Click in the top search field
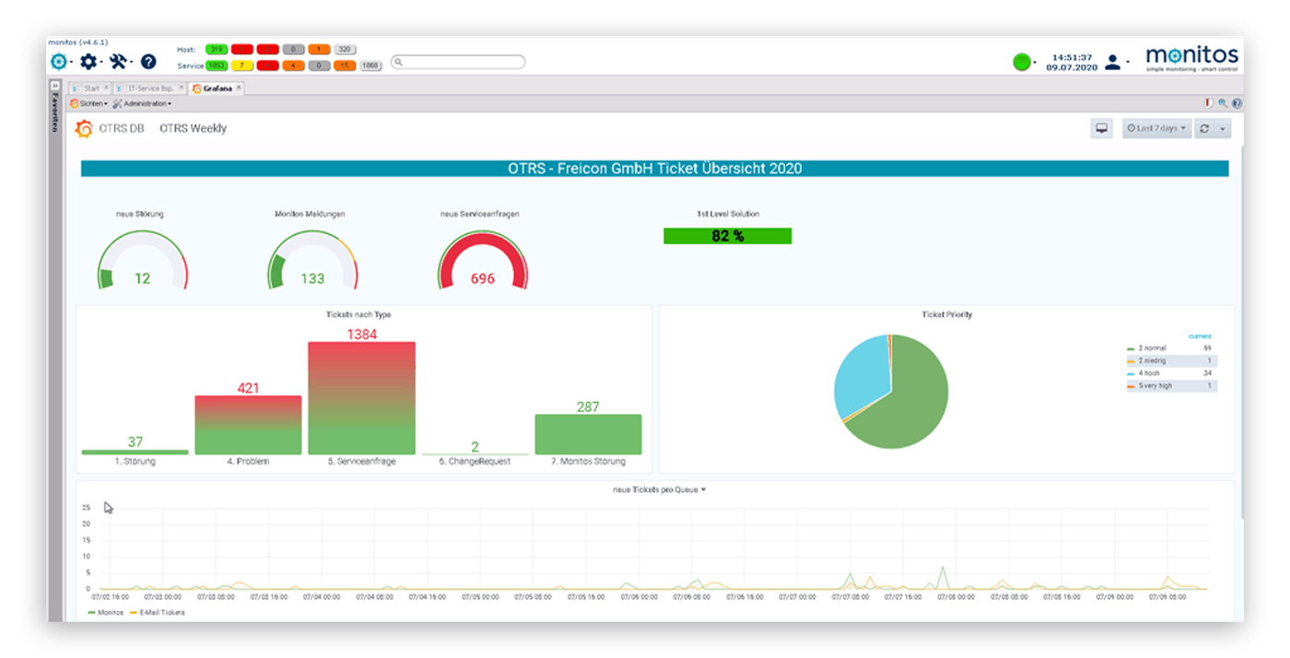 (458, 62)
